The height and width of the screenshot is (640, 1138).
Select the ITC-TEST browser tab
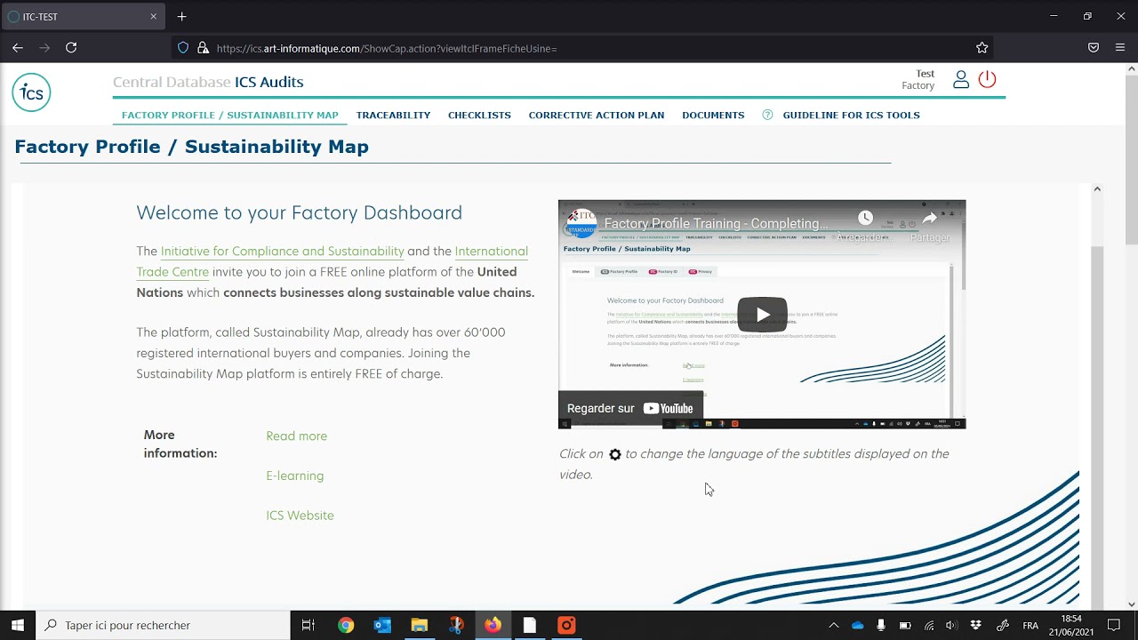point(82,16)
